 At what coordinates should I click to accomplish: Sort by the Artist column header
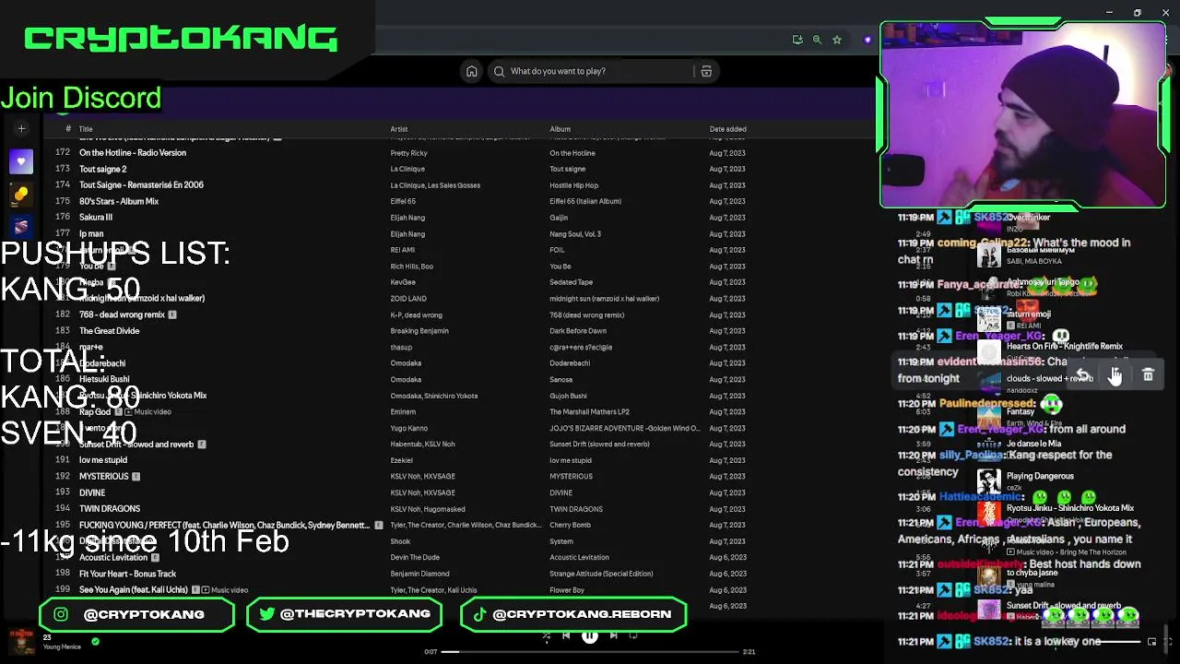(399, 129)
